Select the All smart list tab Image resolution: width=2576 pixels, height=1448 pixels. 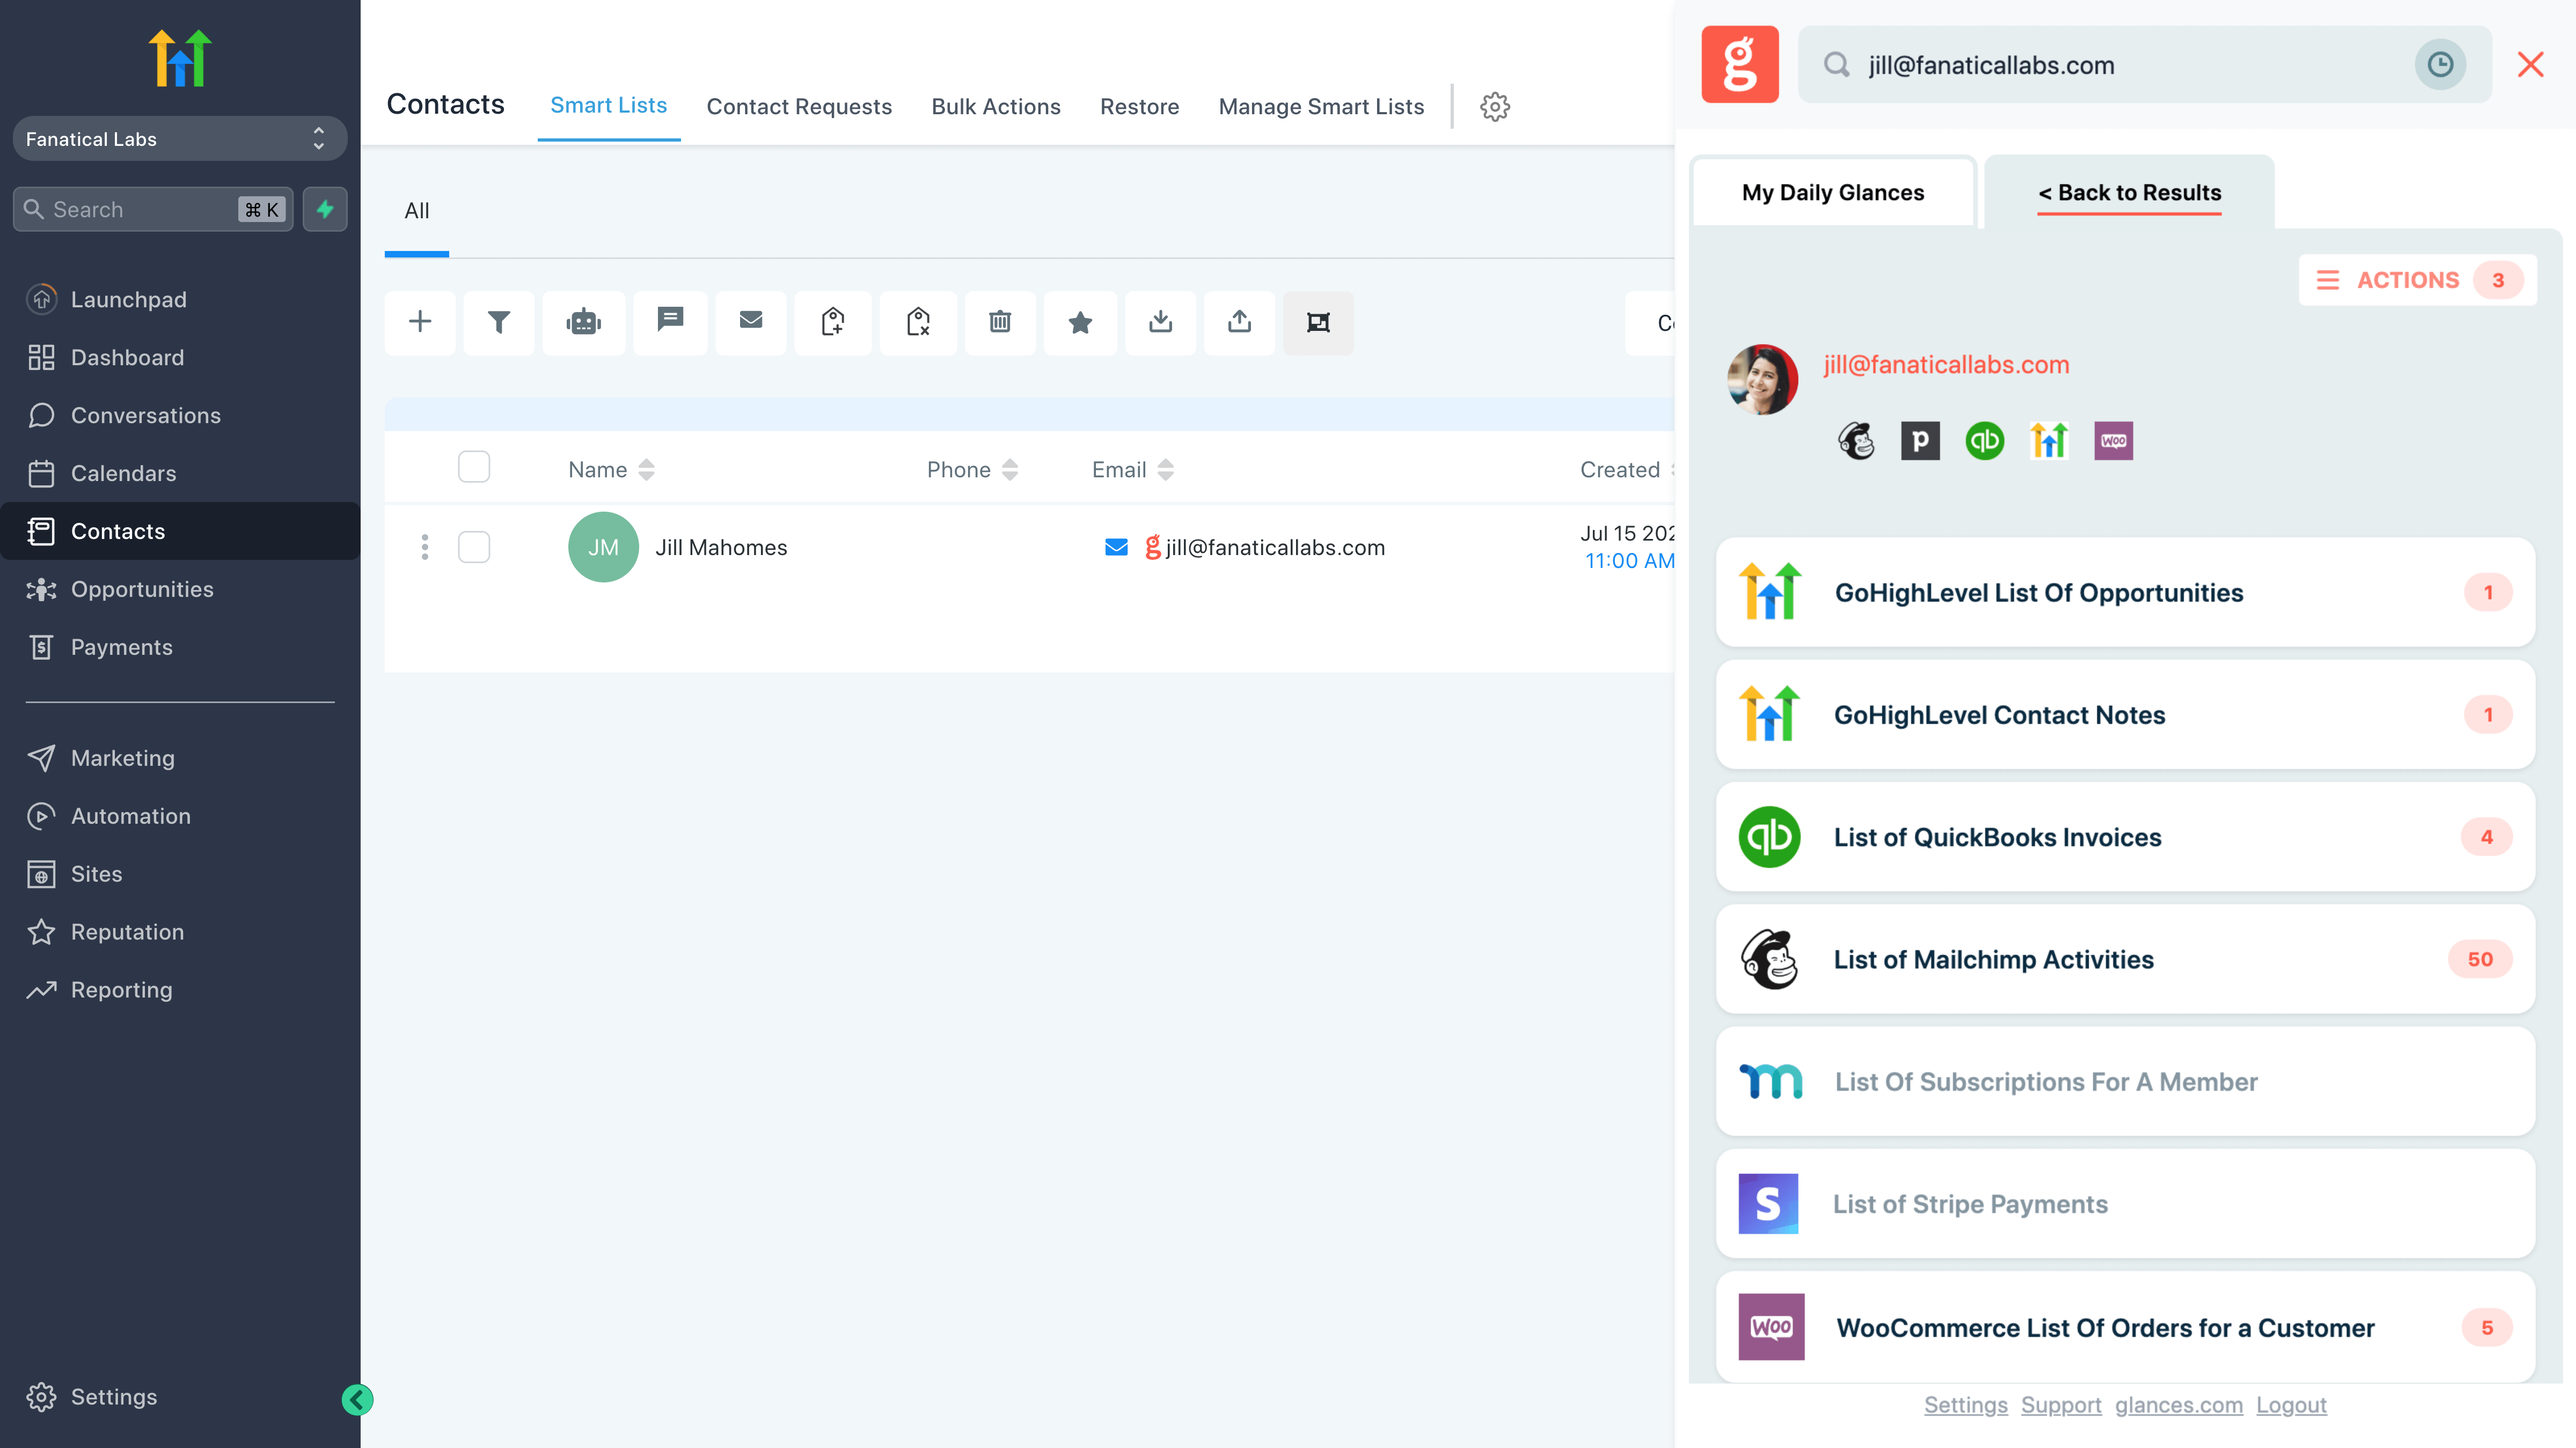click(x=416, y=211)
